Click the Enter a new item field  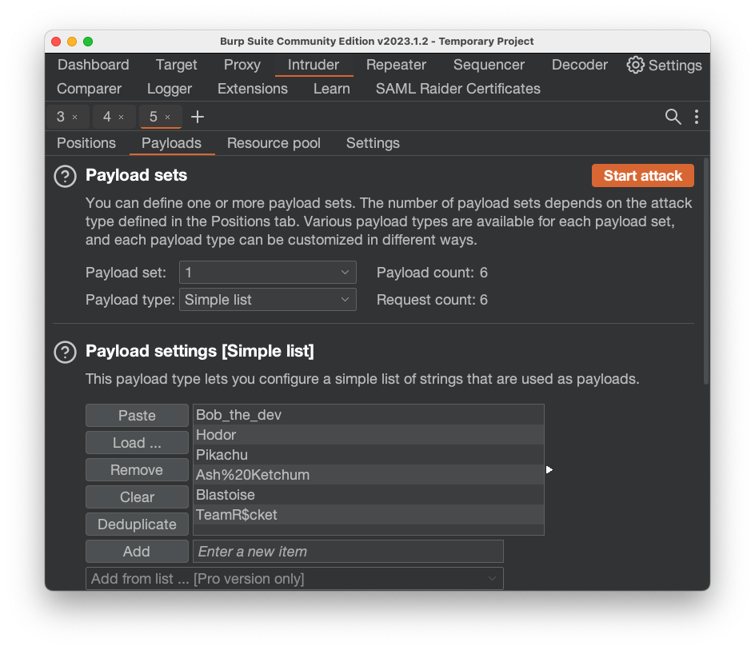[x=348, y=552]
